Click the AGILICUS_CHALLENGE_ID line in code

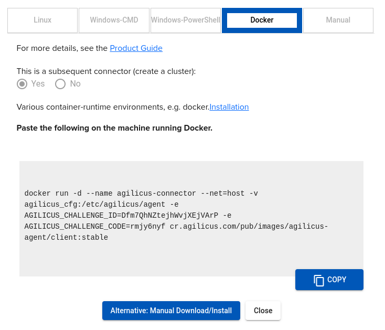[127, 216]
